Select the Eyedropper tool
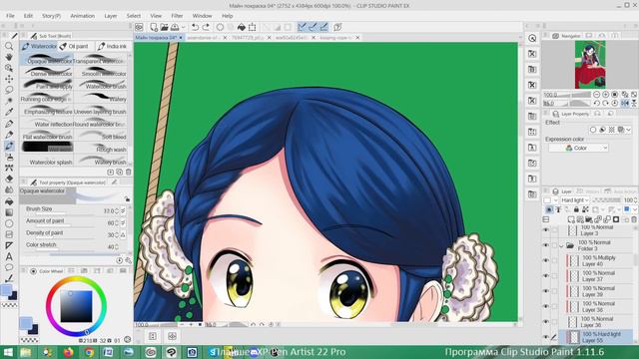 point(9,112)
